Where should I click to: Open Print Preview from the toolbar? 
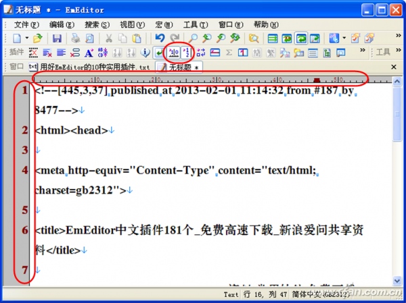89,38
